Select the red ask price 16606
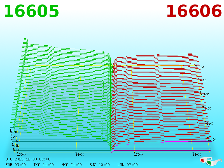224x168 pixels. click(x=194, y=11)
